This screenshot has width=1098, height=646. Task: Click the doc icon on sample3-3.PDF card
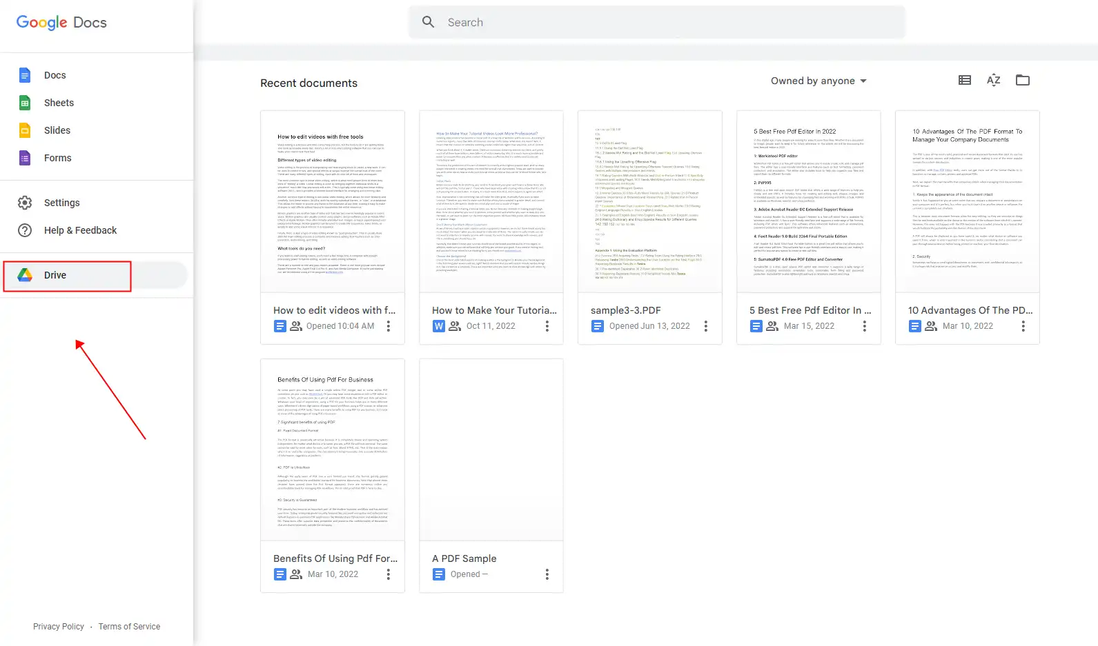tap(598, 326)
